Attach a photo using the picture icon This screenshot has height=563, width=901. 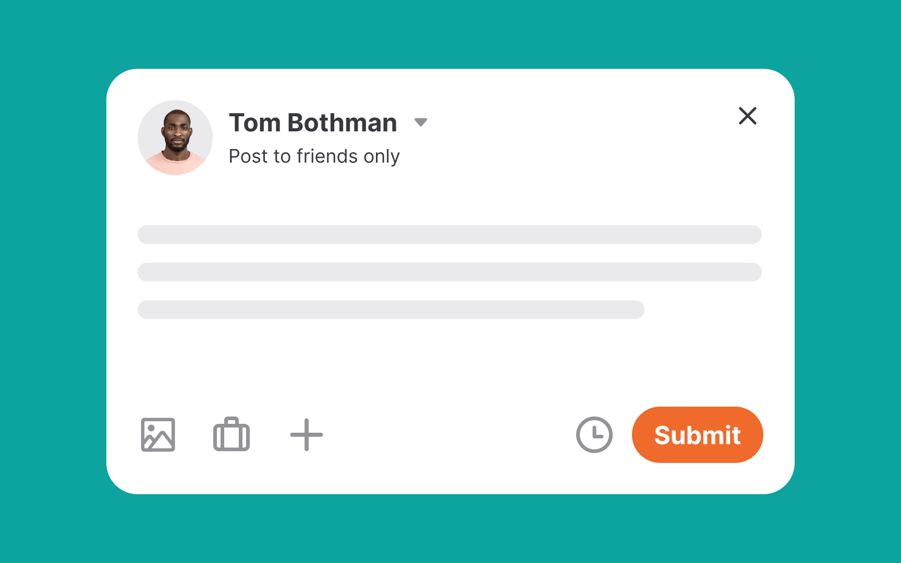coord(158,435)
